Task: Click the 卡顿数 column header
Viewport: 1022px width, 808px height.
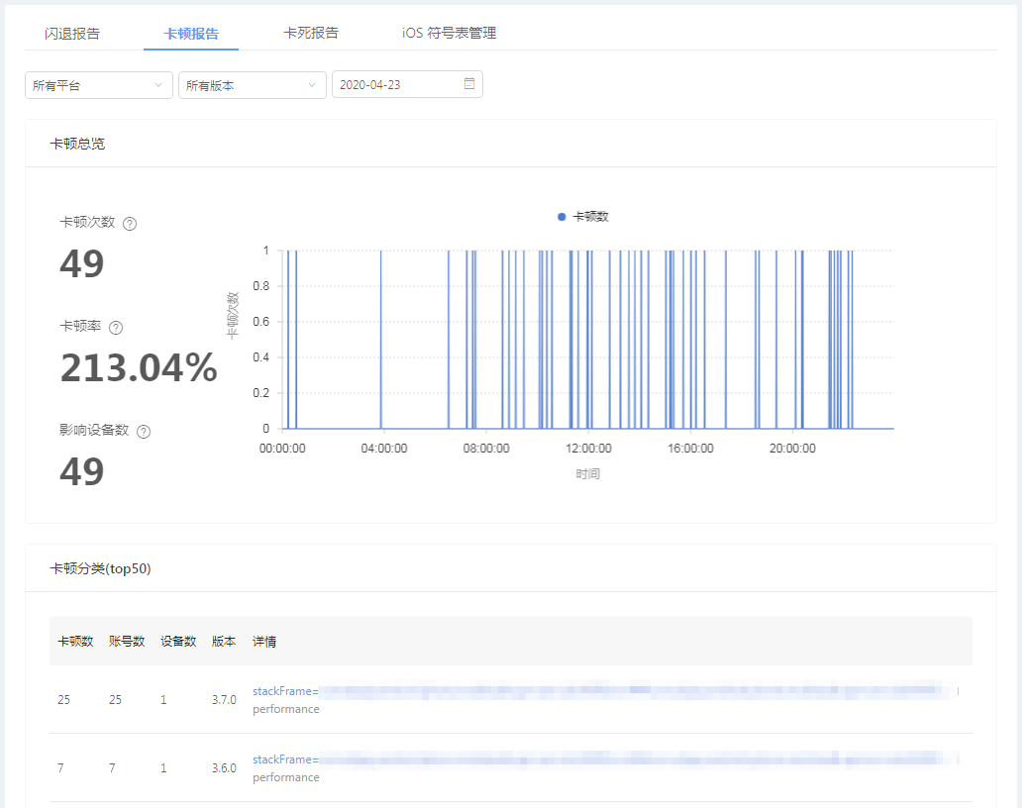Action: click(x=75, y=642)
